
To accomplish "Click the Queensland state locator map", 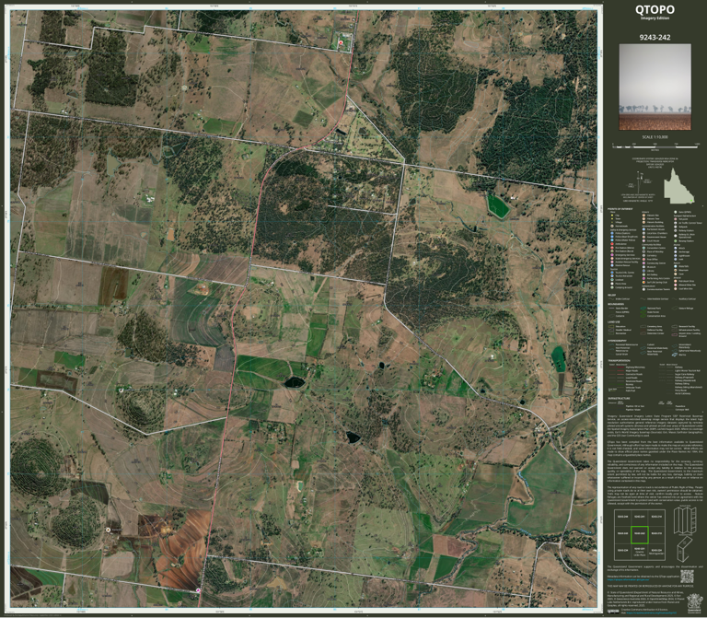I will [x=678, y=186].
